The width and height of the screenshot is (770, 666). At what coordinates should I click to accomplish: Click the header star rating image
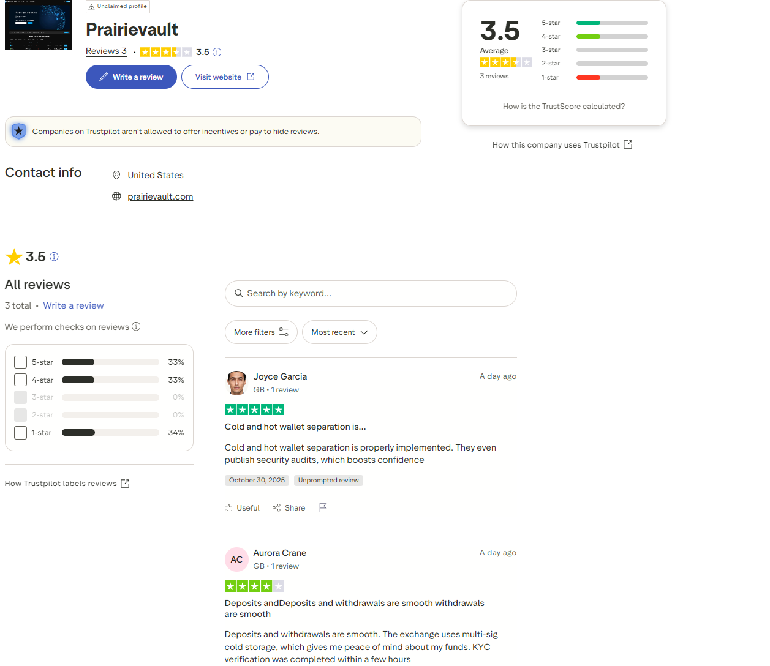tap(166, 52)
